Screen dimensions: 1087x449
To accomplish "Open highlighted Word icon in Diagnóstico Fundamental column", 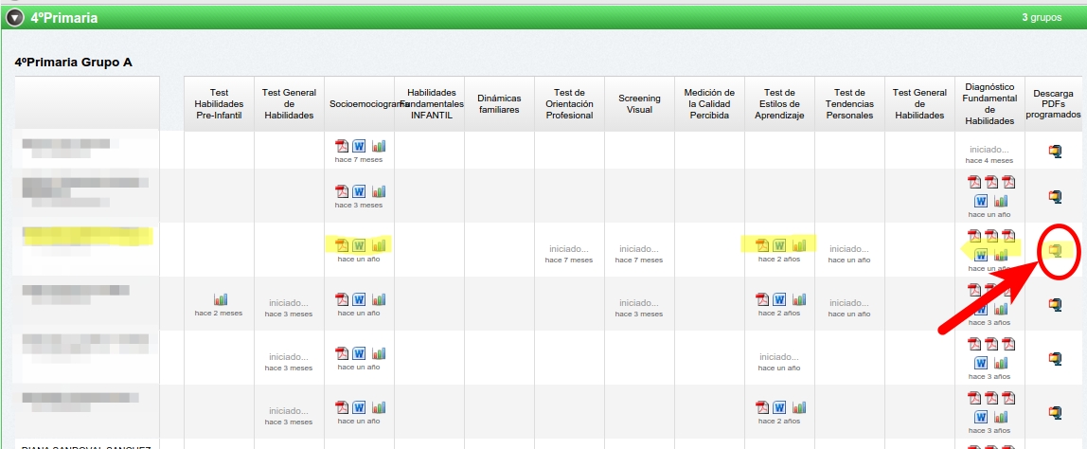I will tap(982, 254).
